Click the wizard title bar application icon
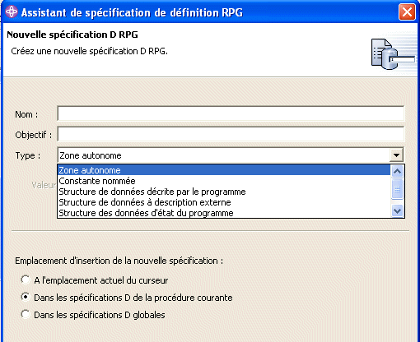Image resolution: width=420 pixels, height=342 pixels. click(x=12, y=12)
